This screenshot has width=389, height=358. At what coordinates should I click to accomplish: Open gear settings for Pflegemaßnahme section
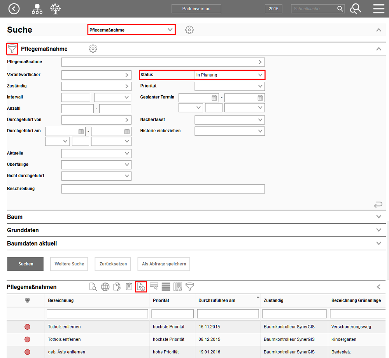coord(93,49)
